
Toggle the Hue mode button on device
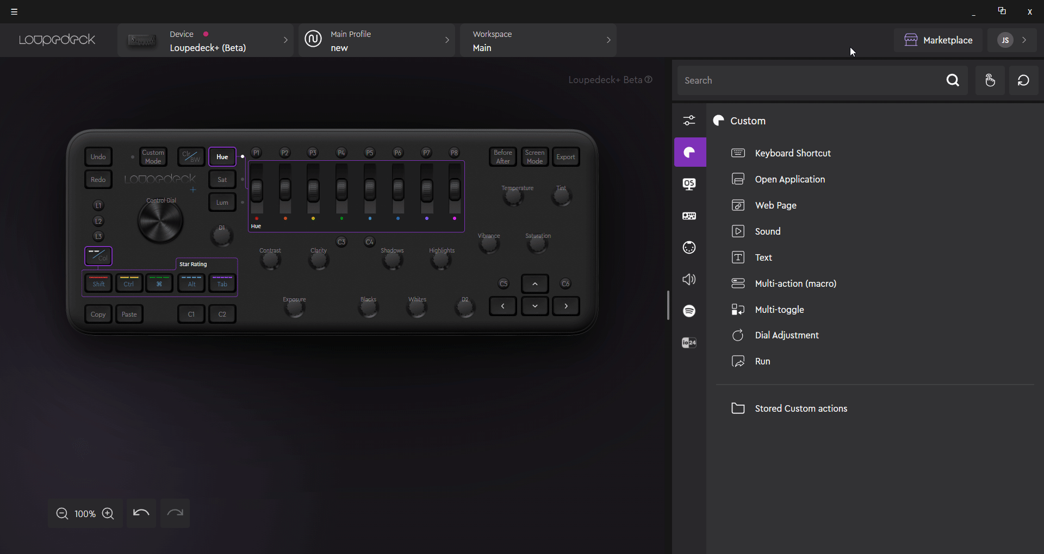tap(222, 157)
